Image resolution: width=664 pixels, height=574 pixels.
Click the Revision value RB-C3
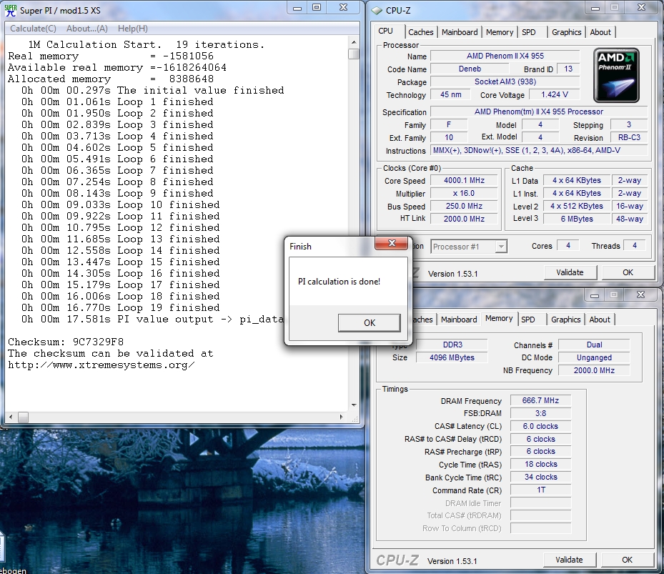tap(629, 138)
